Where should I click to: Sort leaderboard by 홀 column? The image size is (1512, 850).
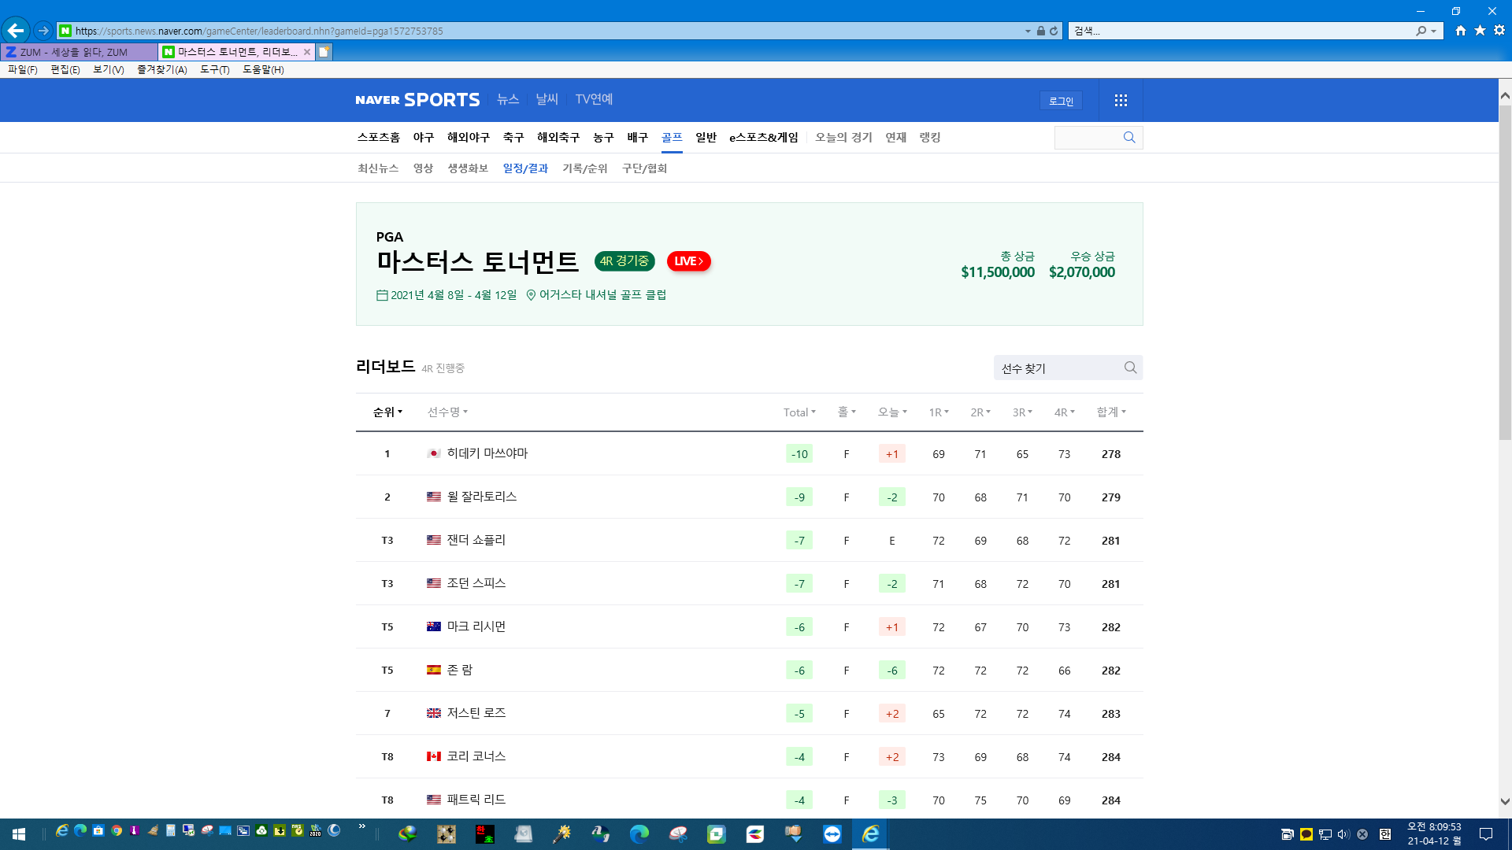(847, 412)
